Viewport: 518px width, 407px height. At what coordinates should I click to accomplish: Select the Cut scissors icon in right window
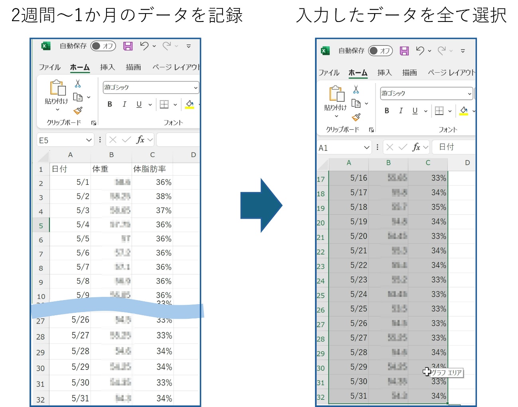coord(356,89)
